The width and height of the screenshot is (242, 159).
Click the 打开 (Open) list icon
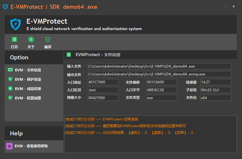pyautogui.click(x=14, y=39)
